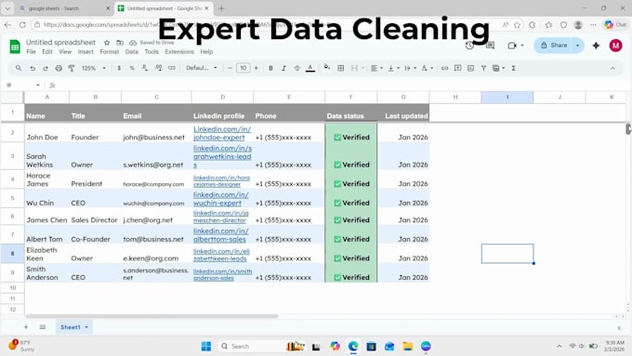This screenshot has width=632, height=356.
Task: Open the Edit menu
Action: pos(47,52)
